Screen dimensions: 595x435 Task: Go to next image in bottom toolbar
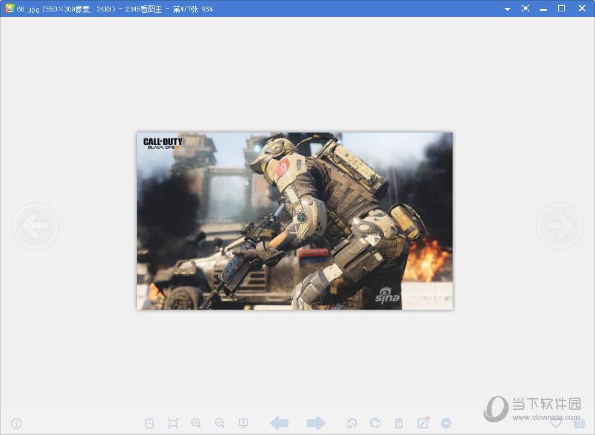(316, 424)
